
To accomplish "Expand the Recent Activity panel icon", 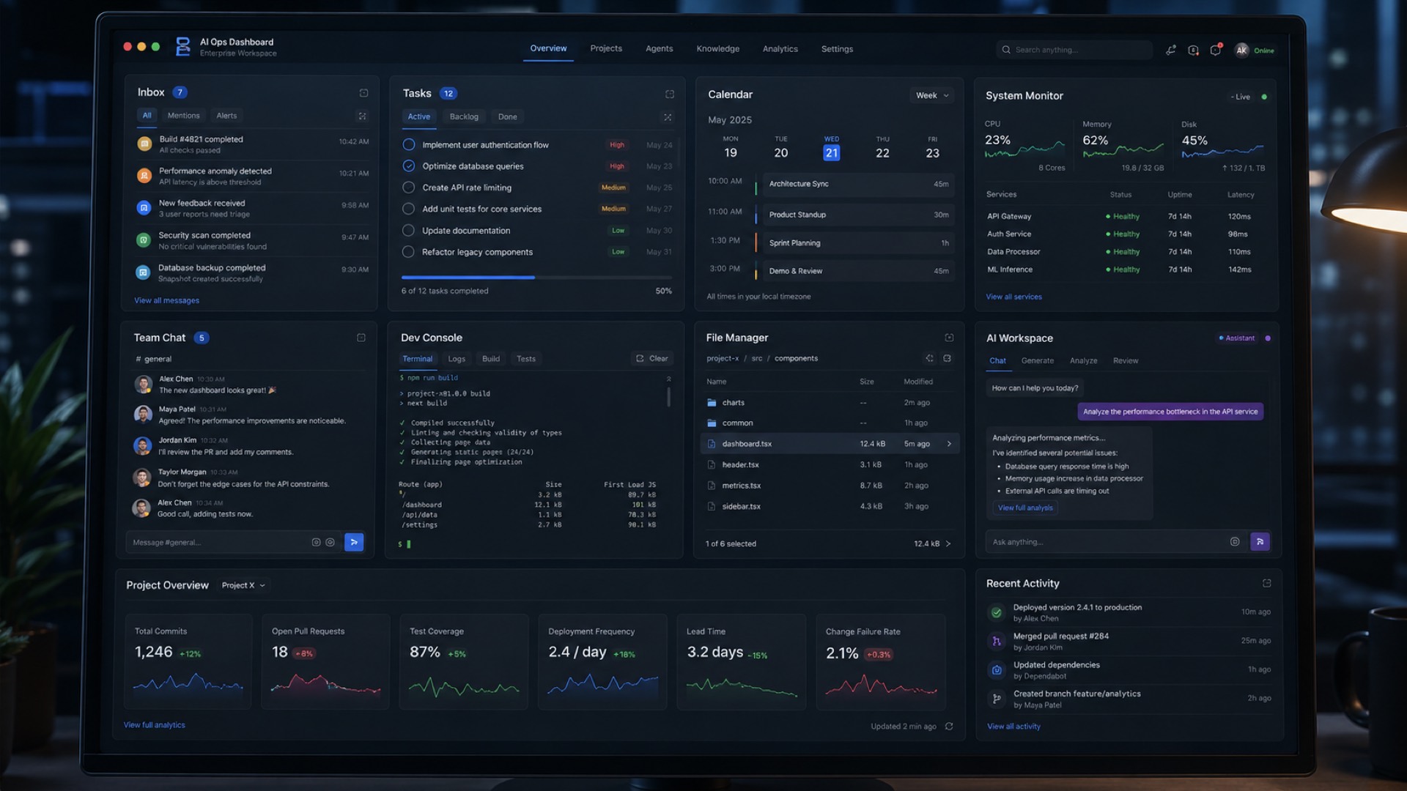I will (1266, 583).
